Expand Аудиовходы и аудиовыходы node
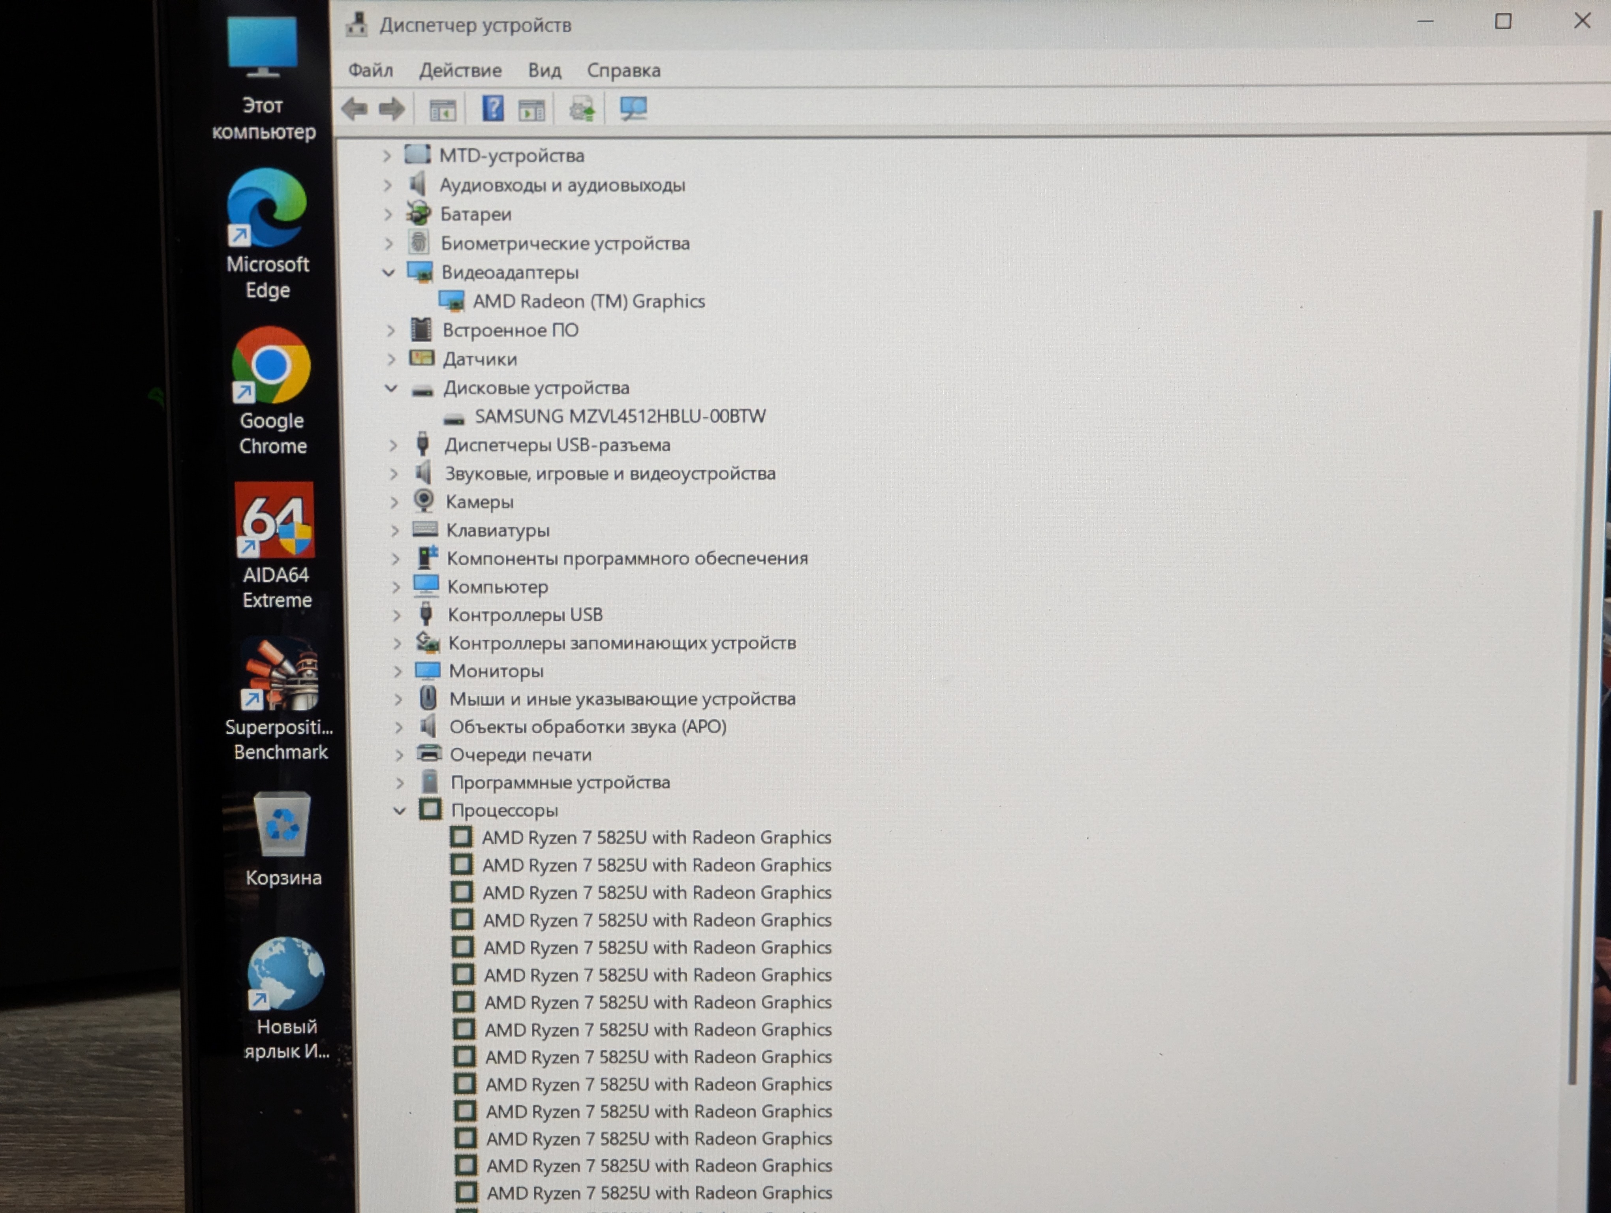This screenshot has height=1213, width=1611. click(x=387, y=185)
